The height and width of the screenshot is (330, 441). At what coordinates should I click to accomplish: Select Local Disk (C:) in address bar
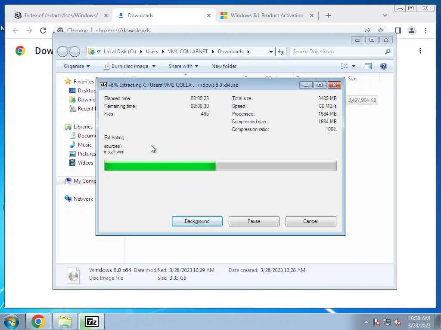(x=120, y=52)
